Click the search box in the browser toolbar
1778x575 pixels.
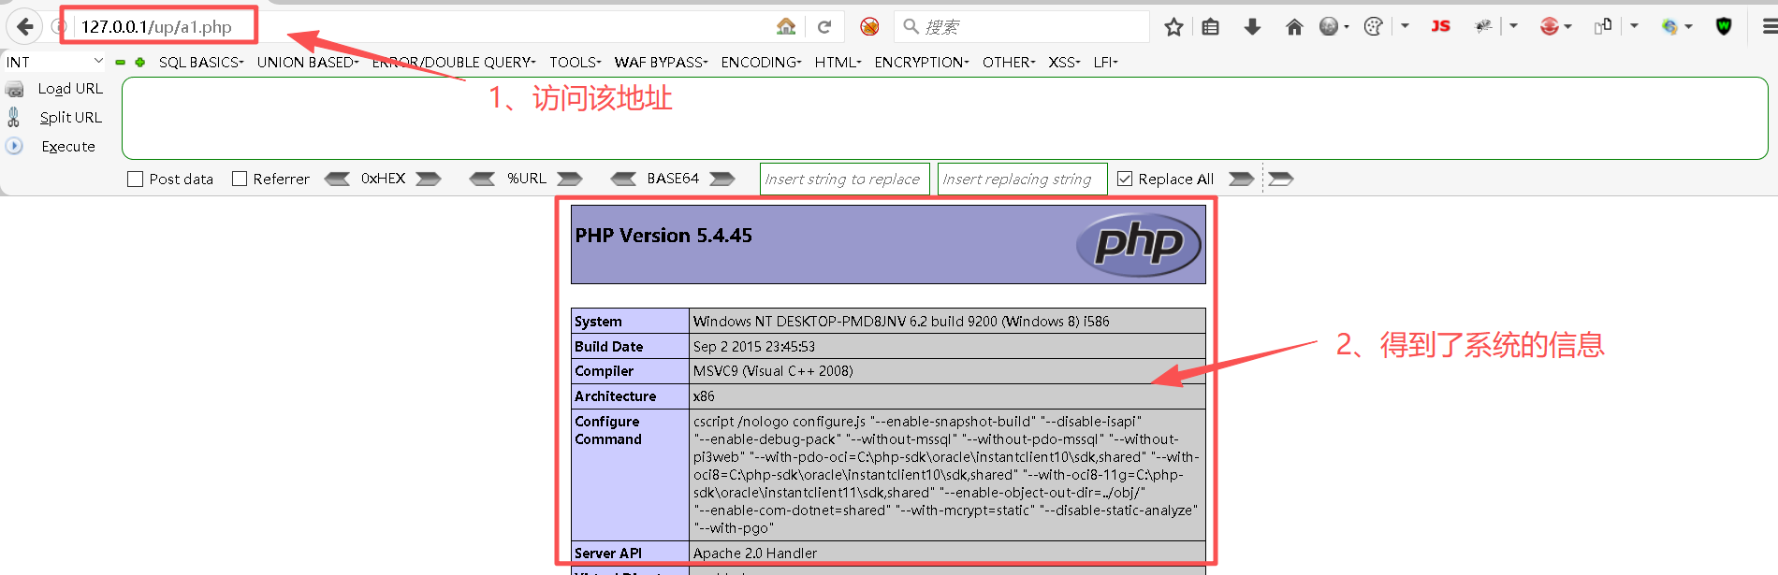(1022, 27)
